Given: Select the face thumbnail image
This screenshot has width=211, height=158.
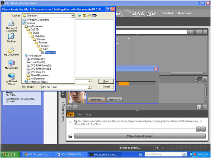Looking at the screenshot, I should 77,97.
